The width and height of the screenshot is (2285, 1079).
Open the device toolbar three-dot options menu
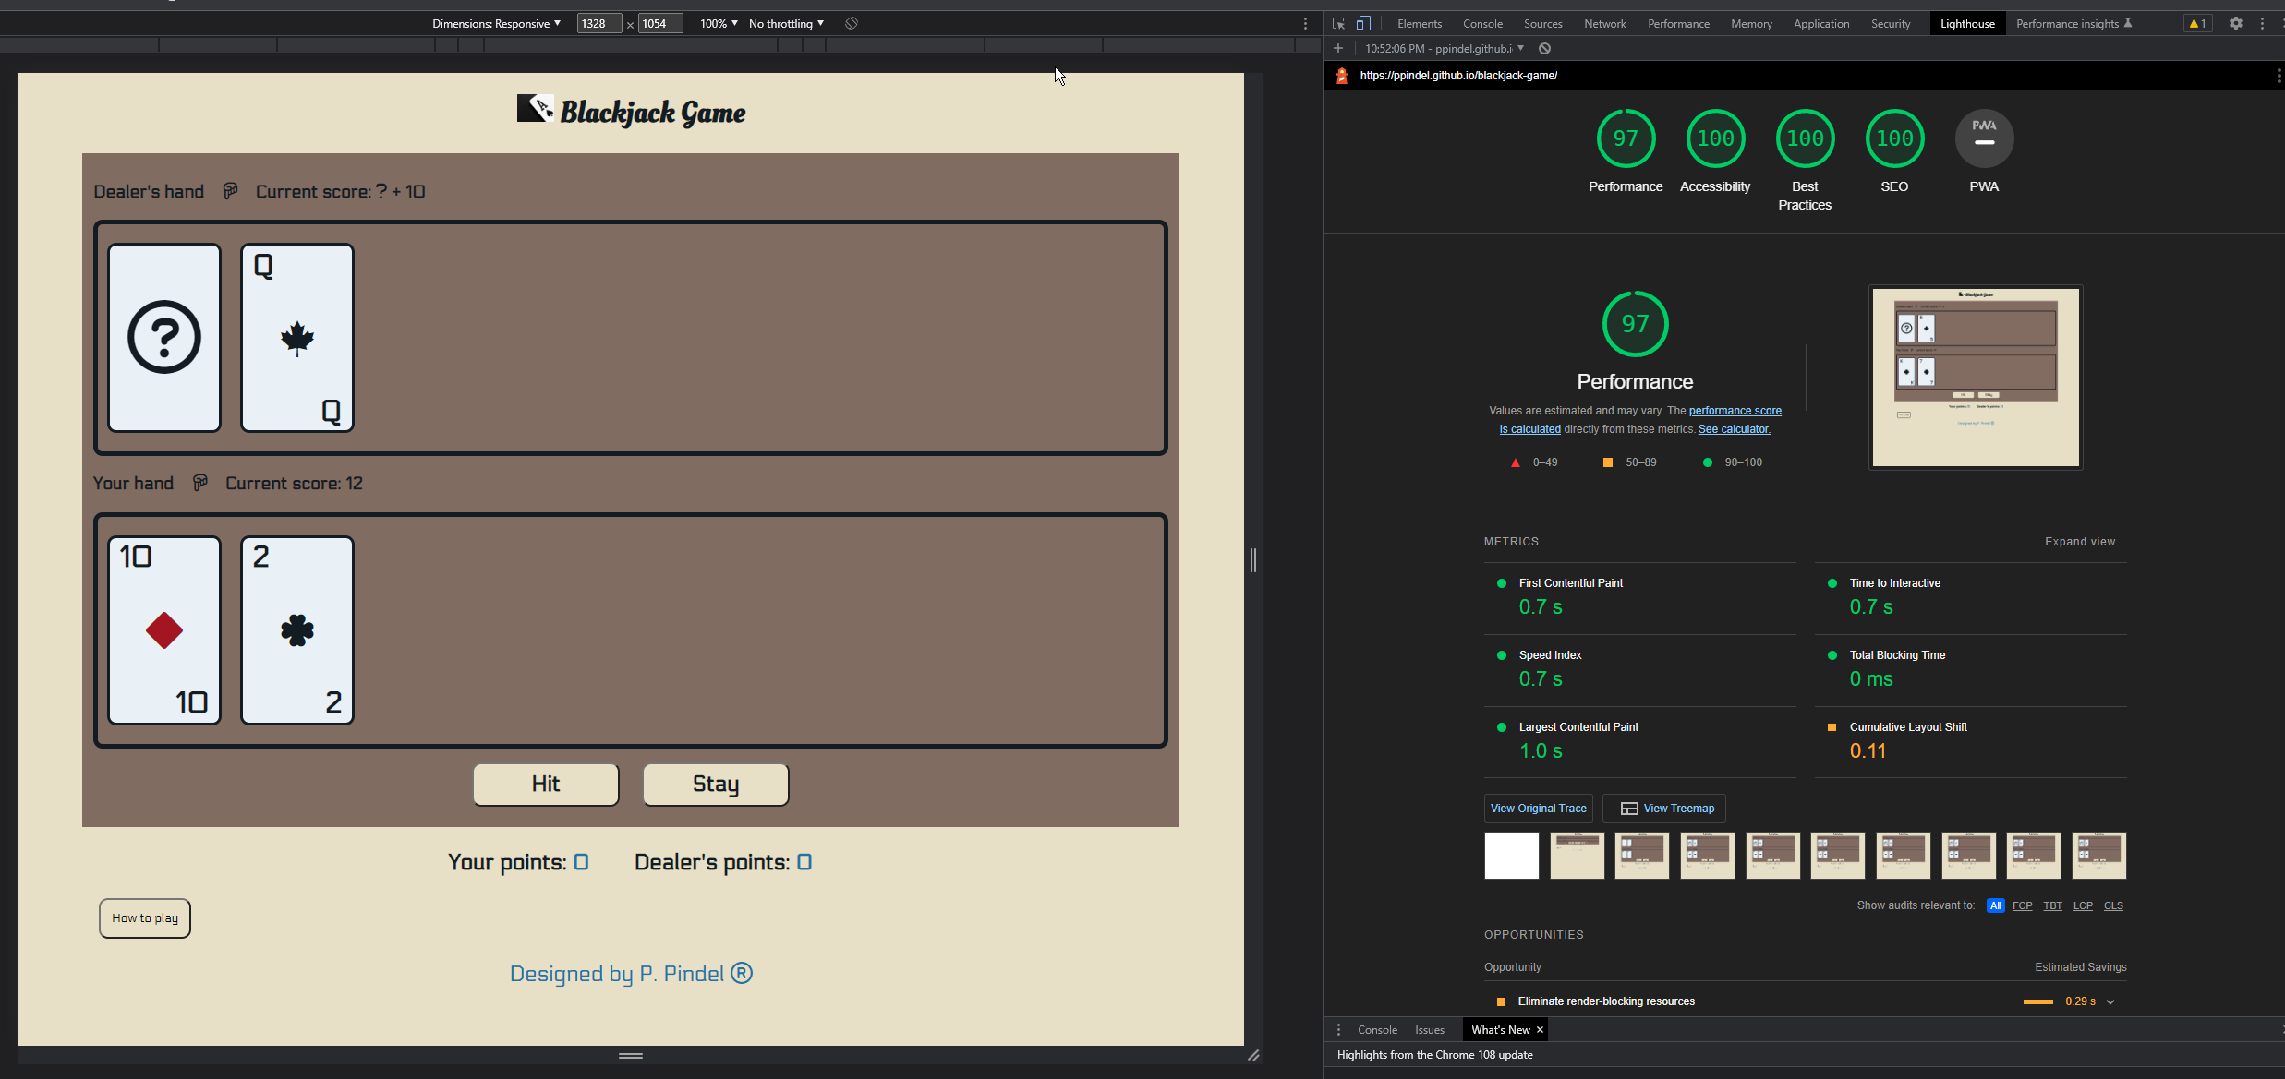pos(1305,23)
